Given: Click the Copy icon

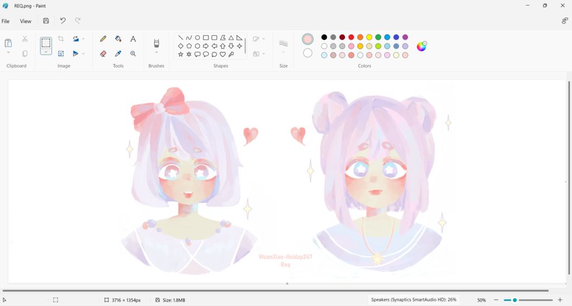Looking at the screenshot, I should click(25, 54).
